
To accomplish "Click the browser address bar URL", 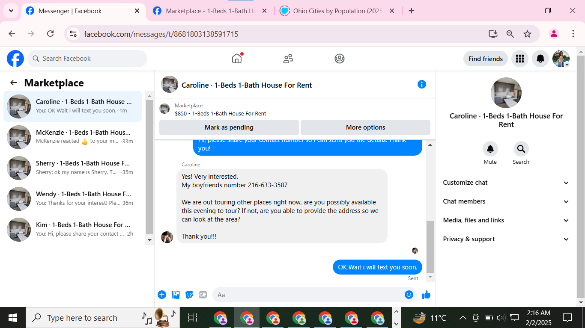I will click(161, 34).
